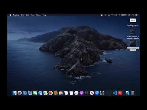The image size is (147, 110).
Task: Open Music from the dock
Action: click(76, 93)
